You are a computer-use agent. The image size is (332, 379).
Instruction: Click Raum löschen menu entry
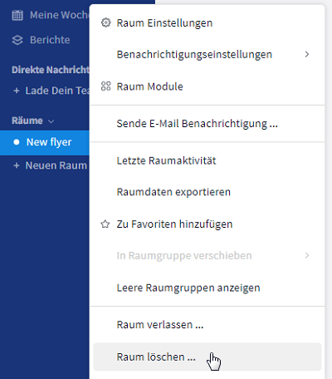coord(207,357)
